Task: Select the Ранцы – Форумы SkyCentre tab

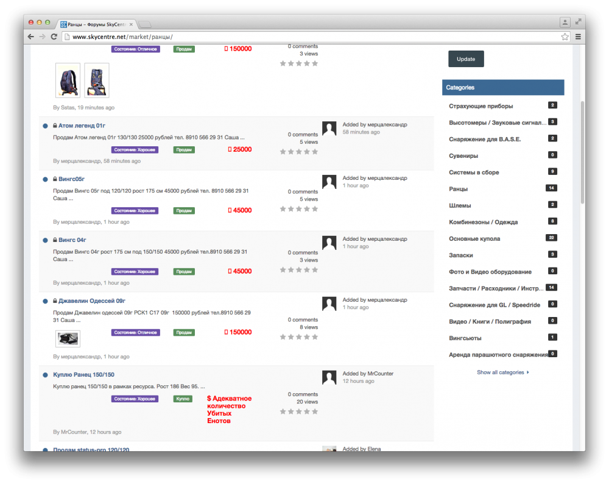Action: (x=96, y=24)
